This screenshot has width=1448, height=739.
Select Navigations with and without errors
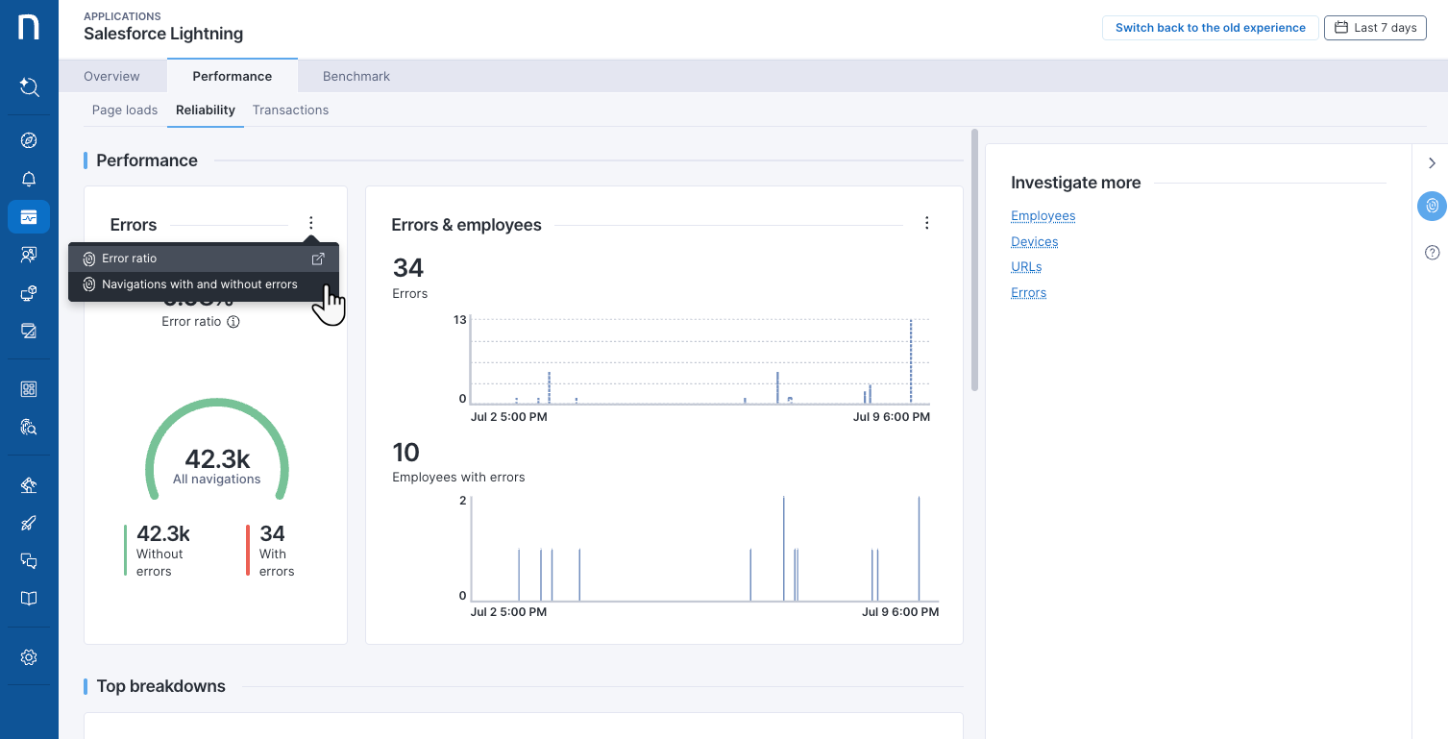pos(199,284)
